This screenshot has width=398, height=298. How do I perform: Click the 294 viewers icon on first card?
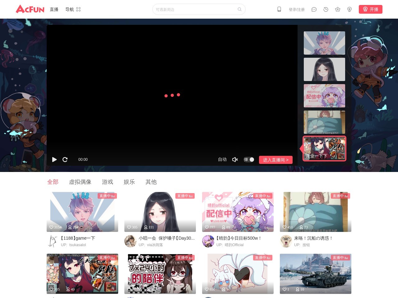[70, 227]
